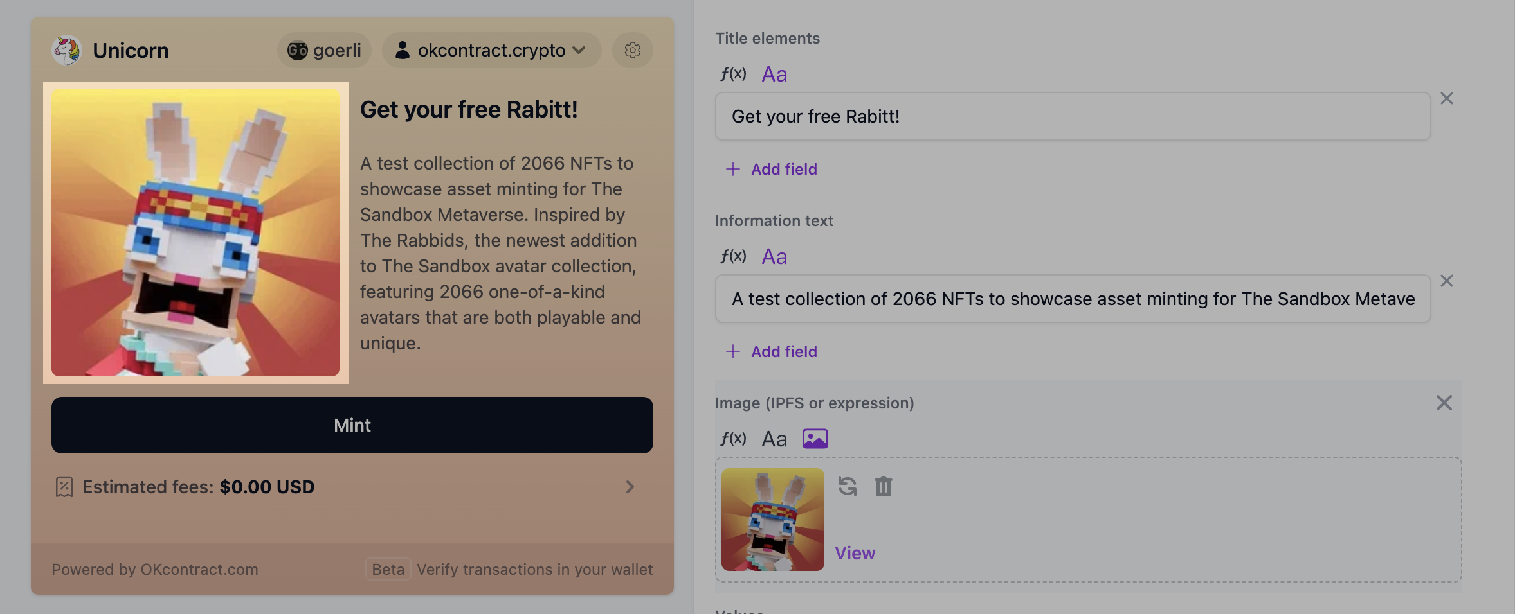Viewport: 1515px width, 614px height.
Task: Remove the Get your free Rabitt title field
Action: (1447, 98)
